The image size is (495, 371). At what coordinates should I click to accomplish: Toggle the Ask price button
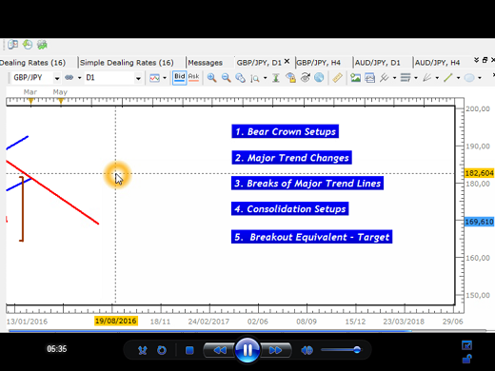(x=193, y=78)
